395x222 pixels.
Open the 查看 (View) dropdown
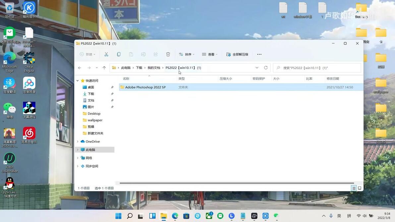pyautogui.click(x=209, y=54)
